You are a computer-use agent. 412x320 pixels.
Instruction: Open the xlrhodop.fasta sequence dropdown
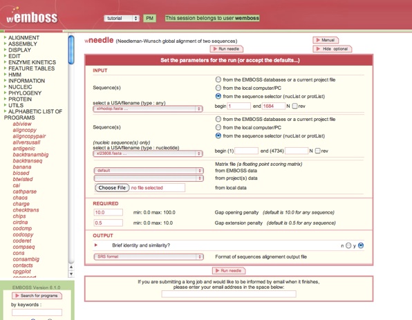point(148,109)
